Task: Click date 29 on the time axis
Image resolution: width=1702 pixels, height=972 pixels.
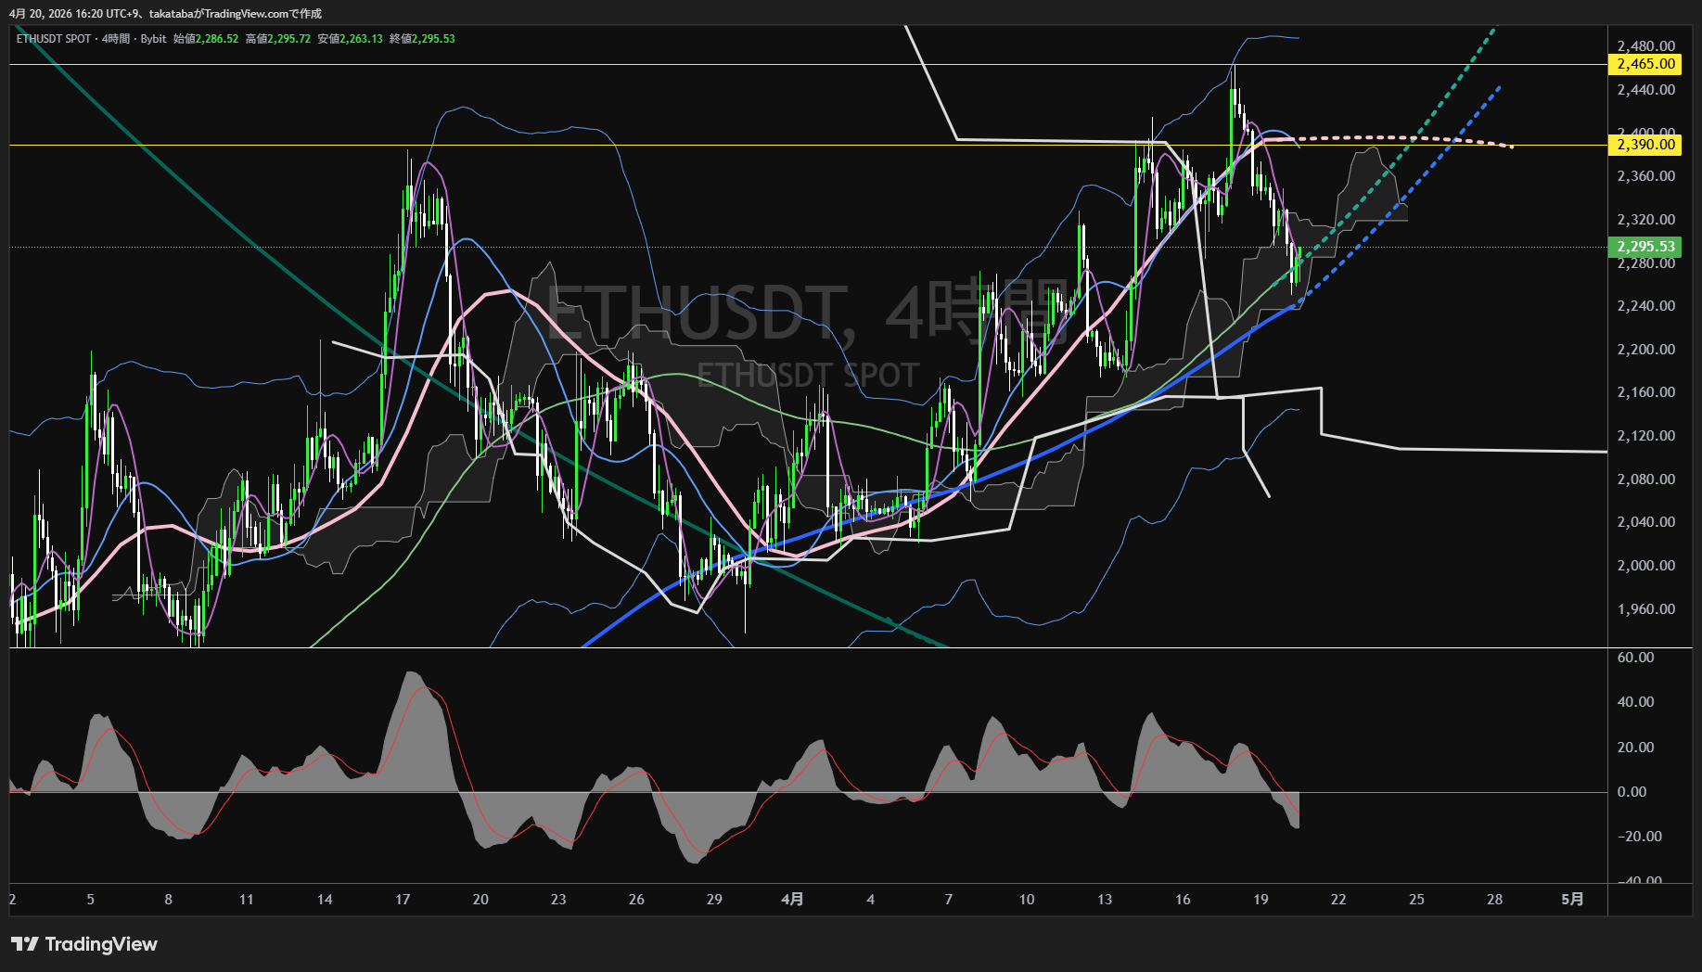Action: tap(714, 899)
